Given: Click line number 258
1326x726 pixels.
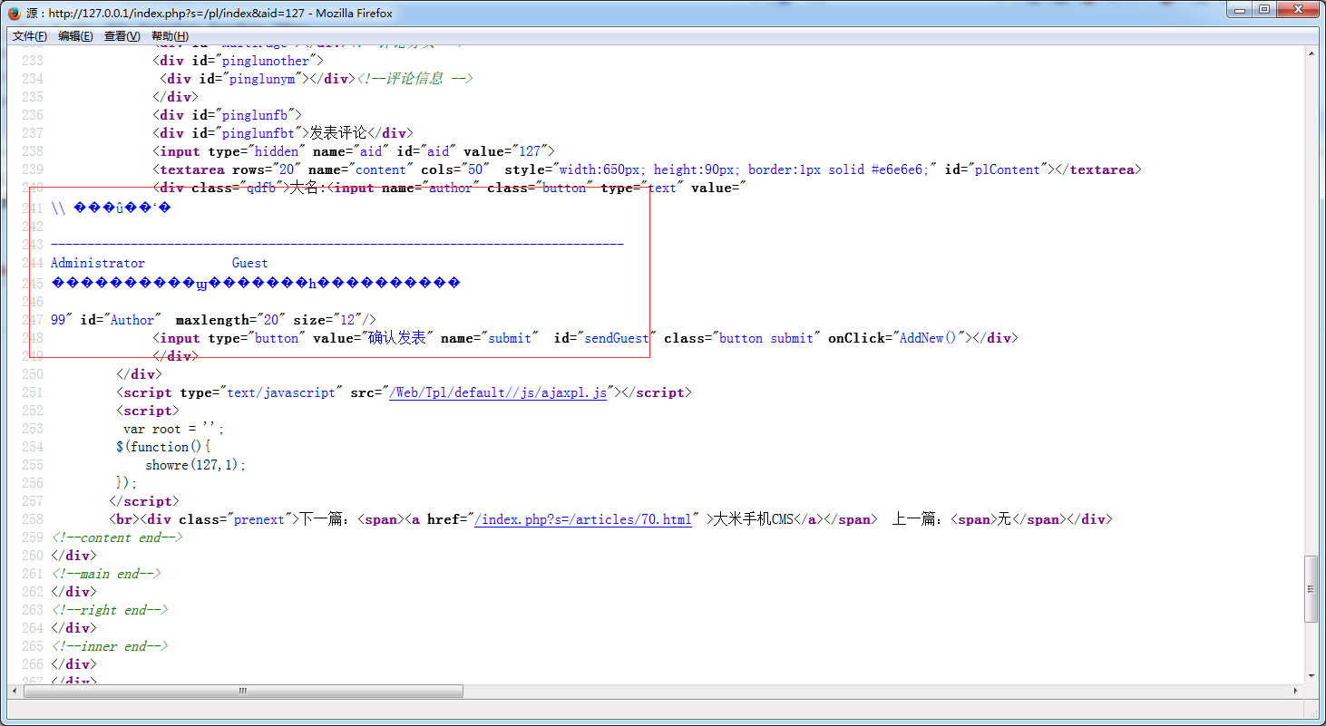Looking at the screenshot, I should click(33, 519).
